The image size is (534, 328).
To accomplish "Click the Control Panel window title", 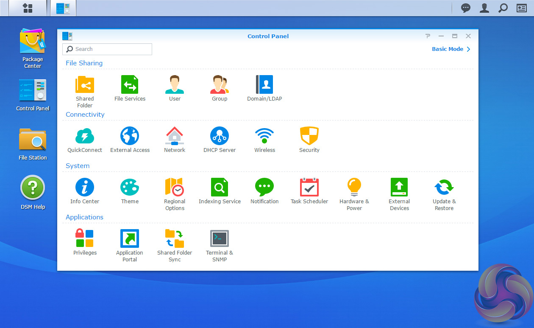I will point(268,36).
